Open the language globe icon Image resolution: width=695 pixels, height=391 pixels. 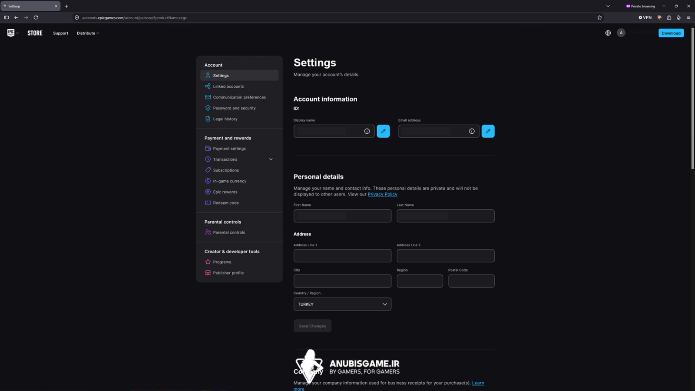coord(608,33)
